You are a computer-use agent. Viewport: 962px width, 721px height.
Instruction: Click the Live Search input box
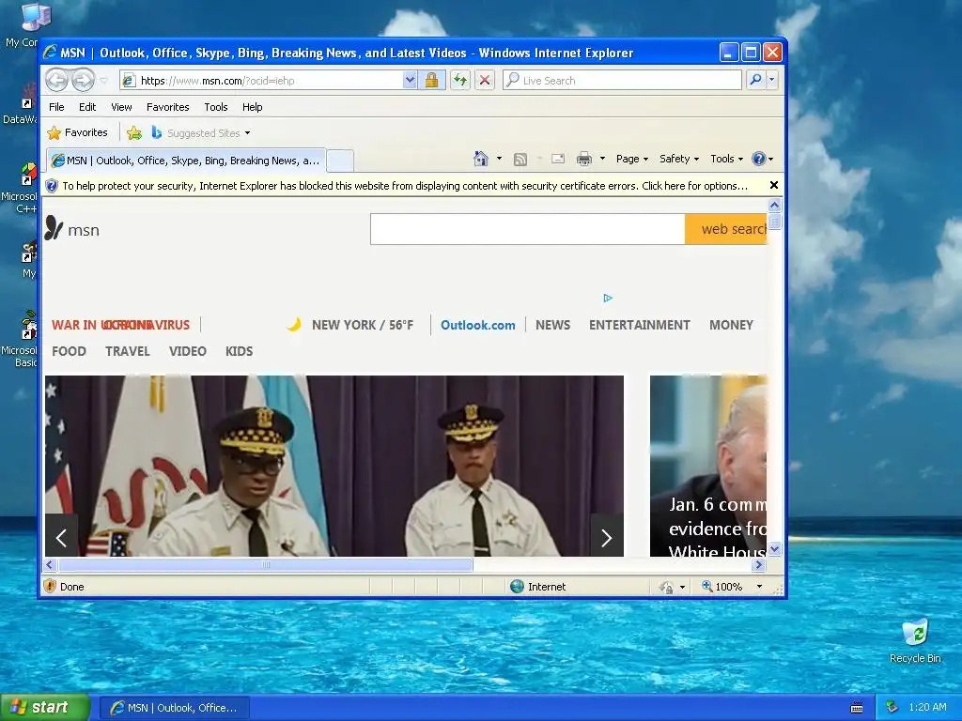622,81
